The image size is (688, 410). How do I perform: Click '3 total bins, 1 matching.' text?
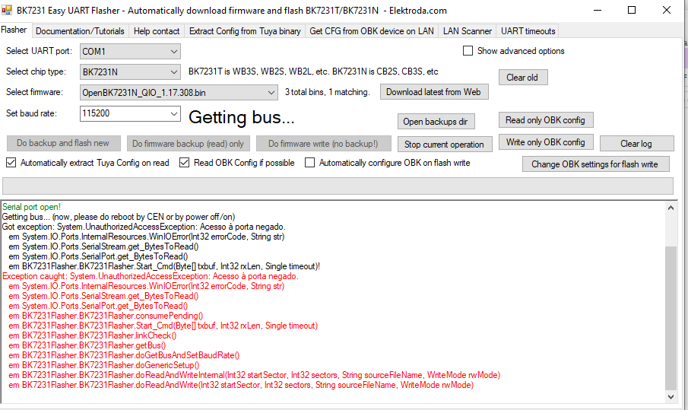328,92
